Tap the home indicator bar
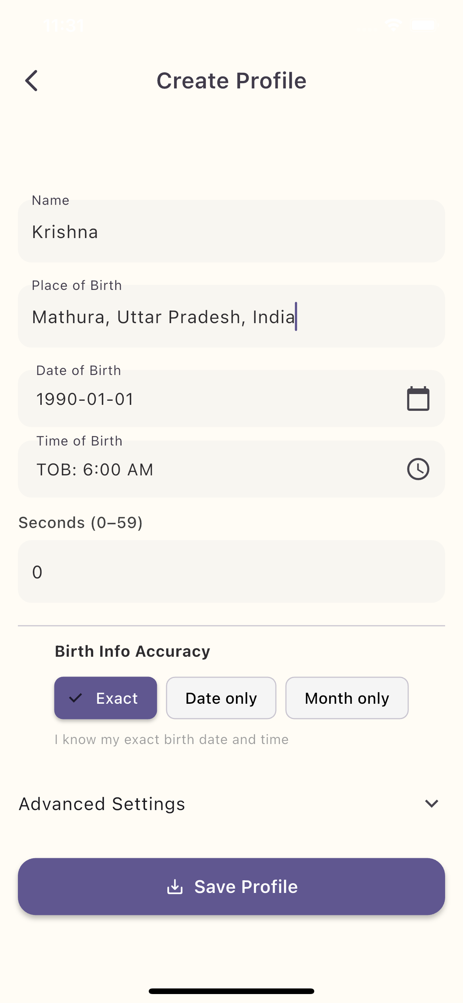Screen dimensions: 463x1003 [x=231, y=991]
